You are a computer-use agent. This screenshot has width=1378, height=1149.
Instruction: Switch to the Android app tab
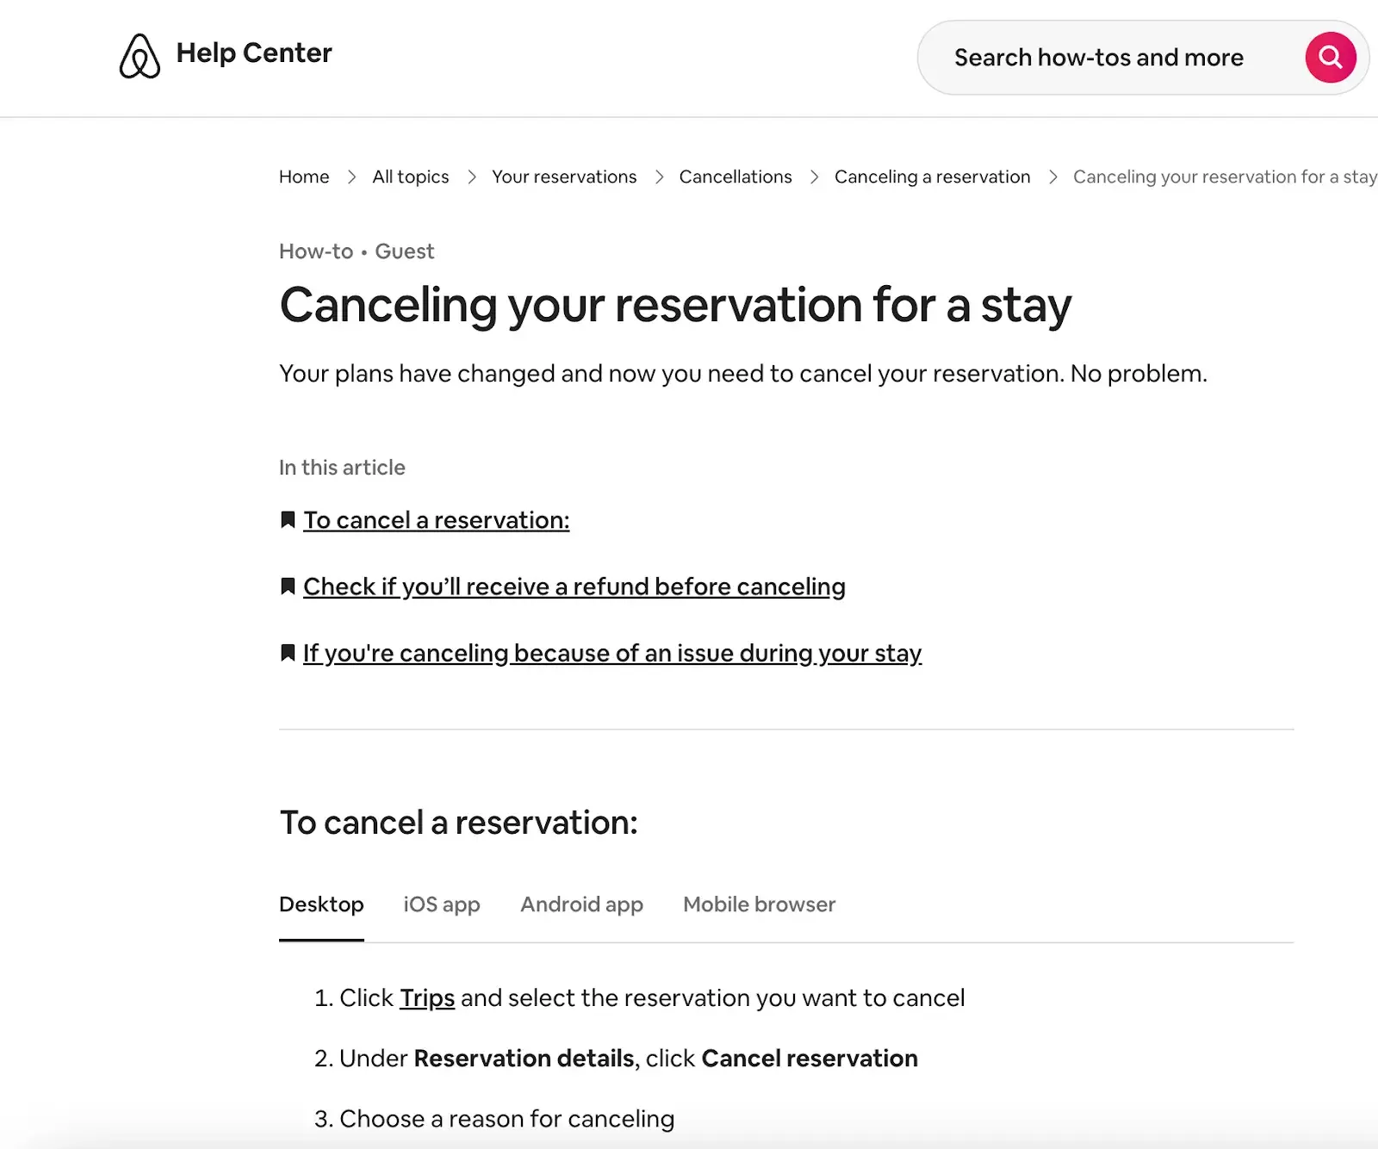coord(581,904)
